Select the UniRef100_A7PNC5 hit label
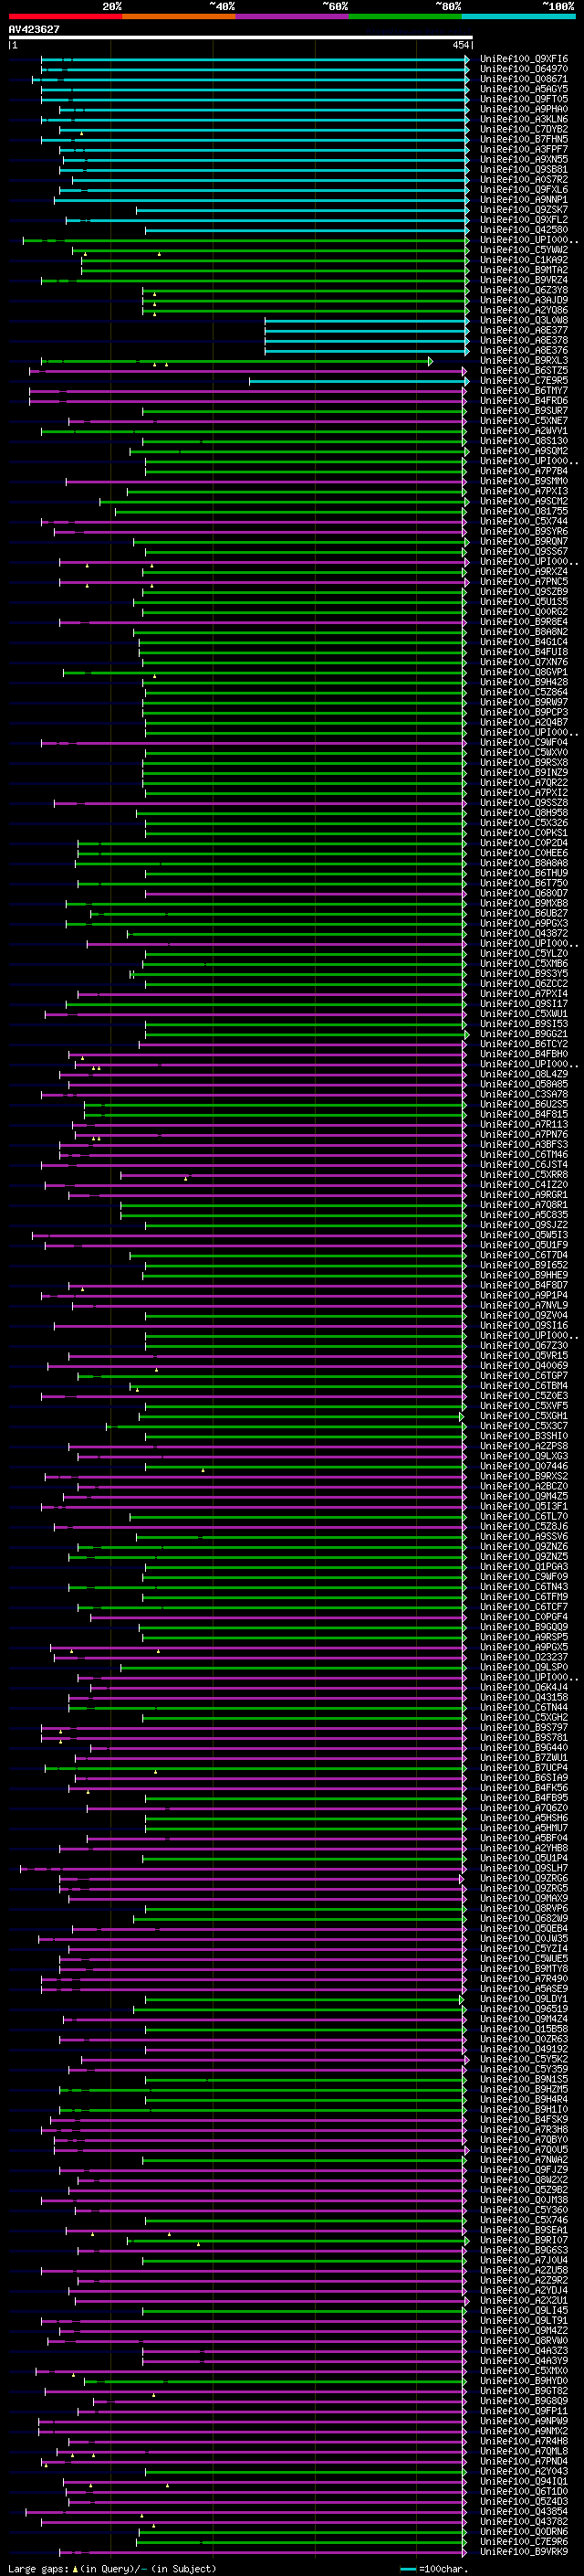Screen dimensions: 584x2576 click(524, 581)
